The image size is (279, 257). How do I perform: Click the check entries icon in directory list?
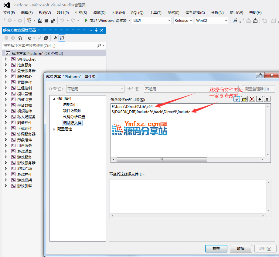click(x=237, y=99)
